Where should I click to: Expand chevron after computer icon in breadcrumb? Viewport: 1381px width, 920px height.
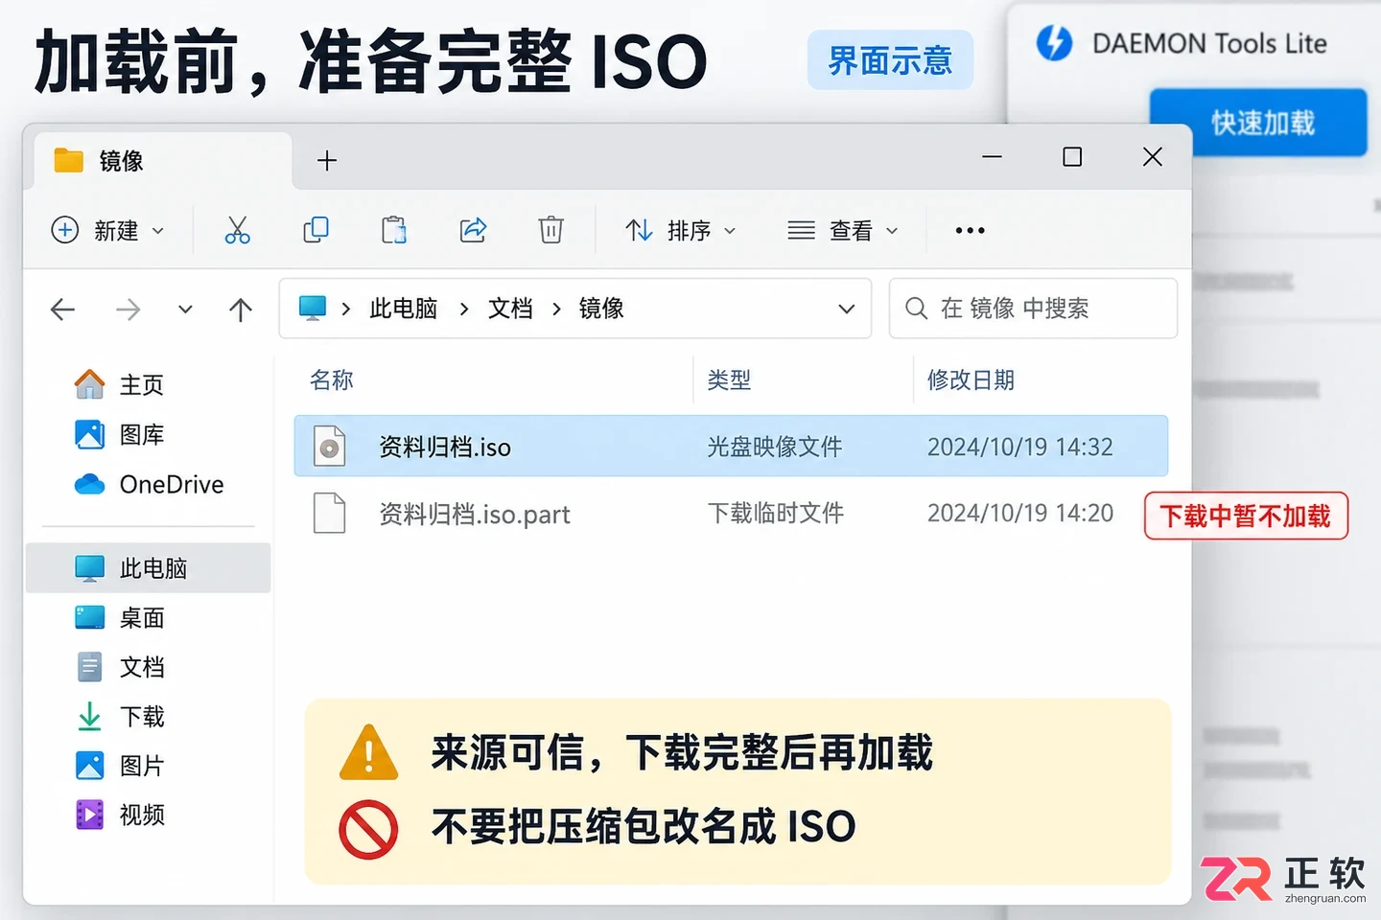click(x=346, y=309)
